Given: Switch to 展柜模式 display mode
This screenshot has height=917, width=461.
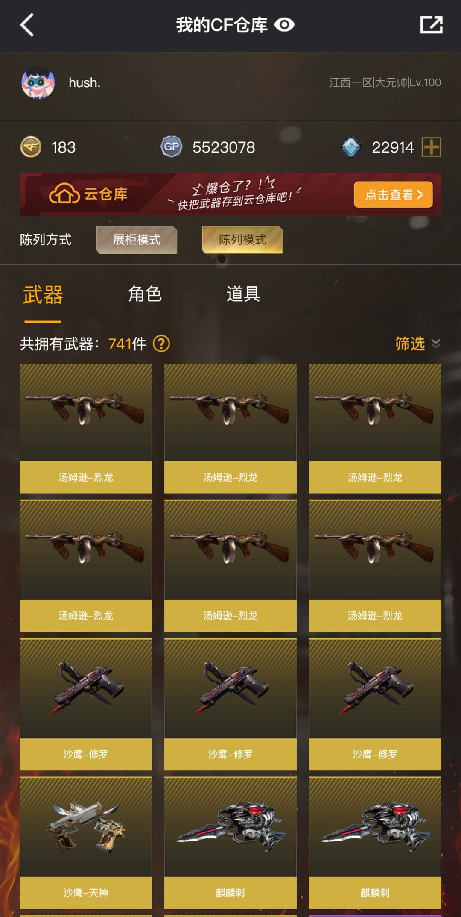Looking at the screenshot, I should coord(137,240).
